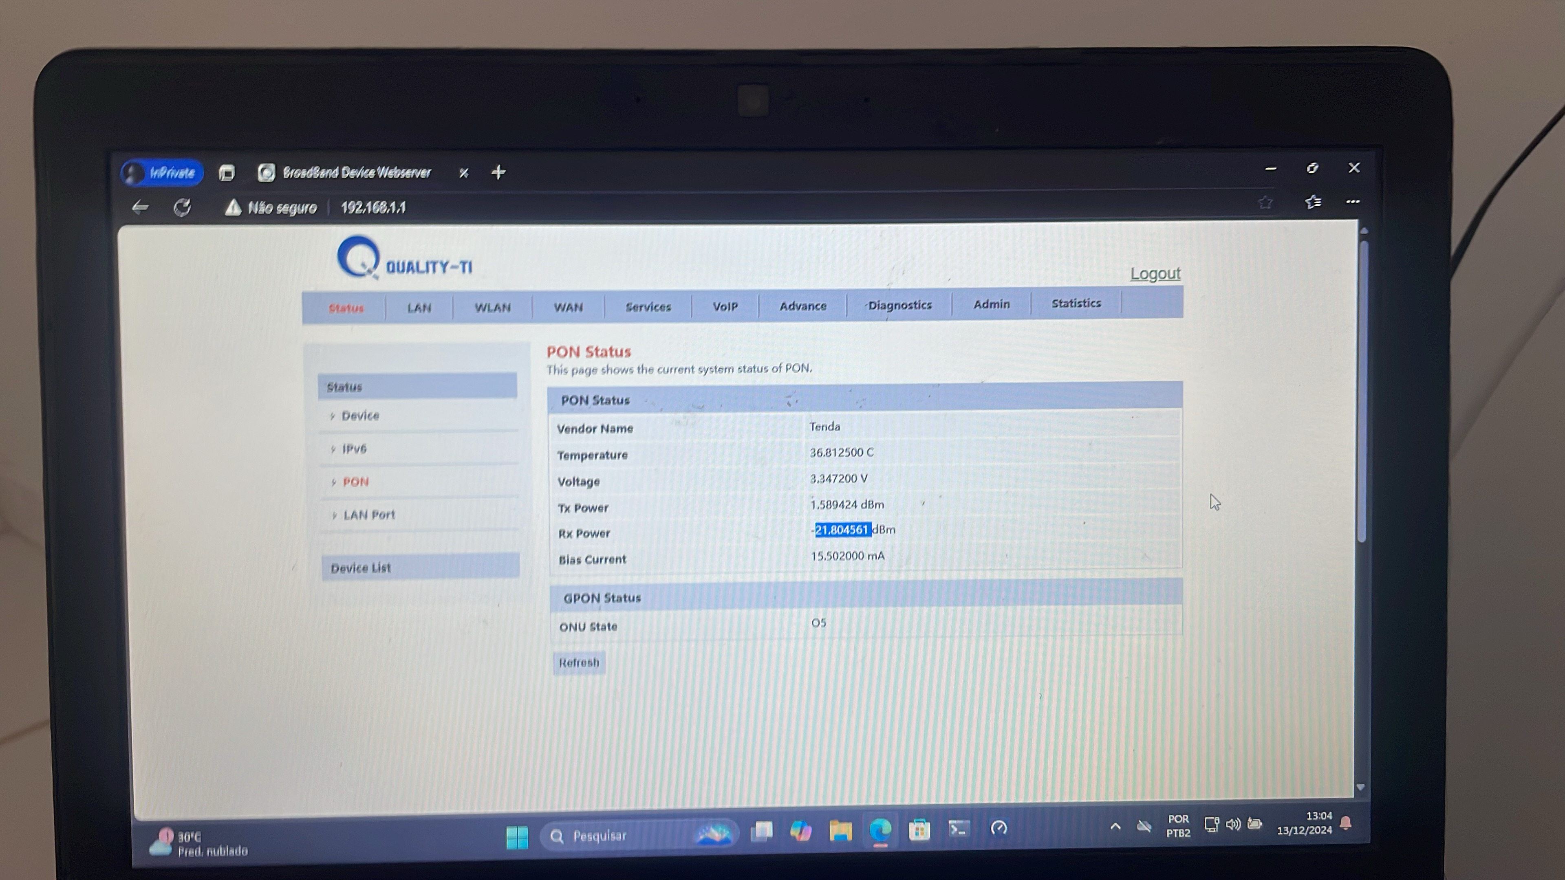Image resolution: width=1565 pixels, height=880 pixels.
Task: Switch to the WLAN tab
Action: [x=492, y=307]
